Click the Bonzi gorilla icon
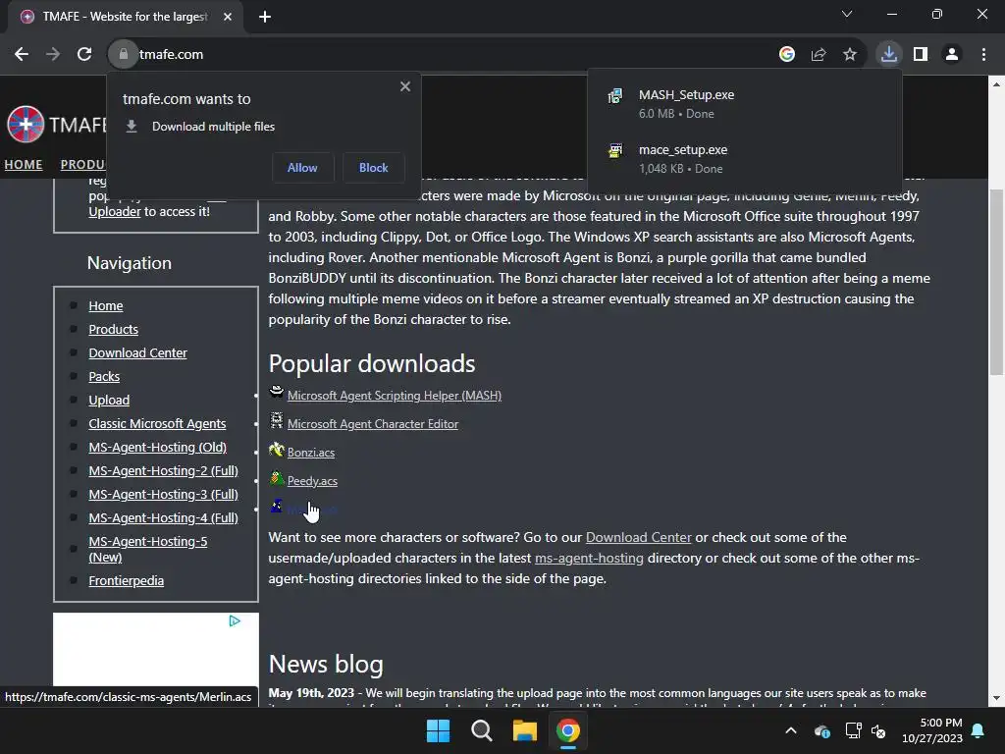This screenshot has width=1005, height=754. click(x=276, y=449)
